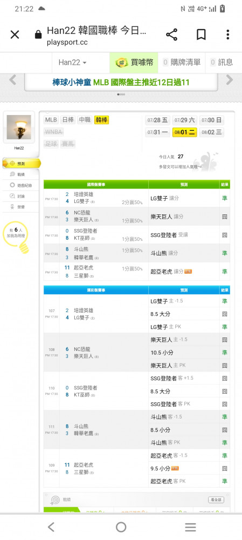Tap the Android home circle button
The image size is (242, 540).
click(x=121, y=527)
